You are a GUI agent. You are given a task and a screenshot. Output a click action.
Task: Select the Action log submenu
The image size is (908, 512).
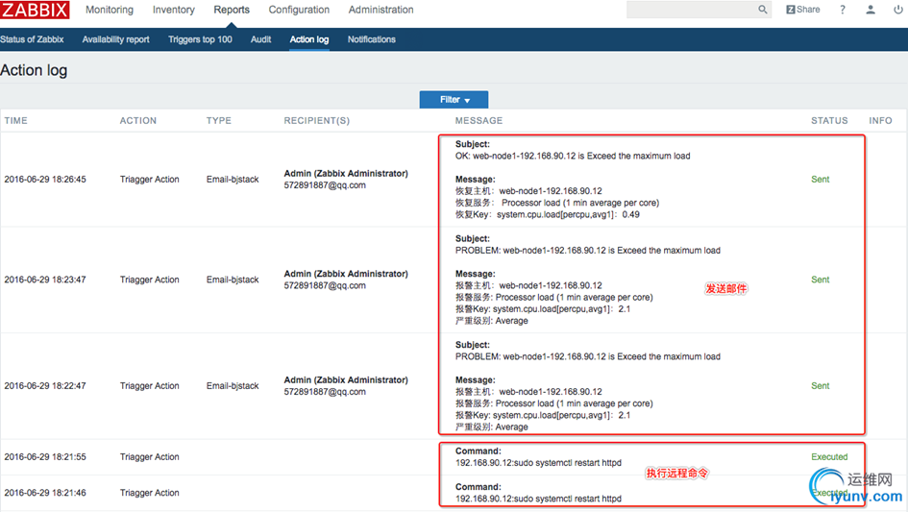[309, 39]
